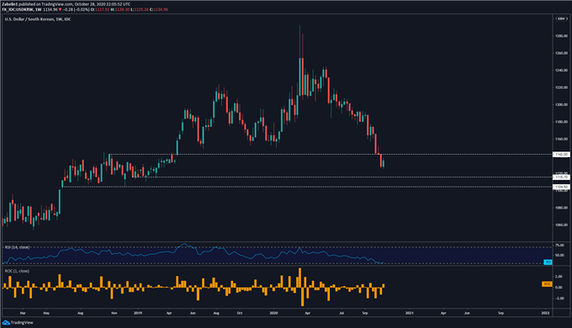Click the last green weekly candle on chart
The width and height of the screenshot is (572, 328).
[x=384, y=164]
